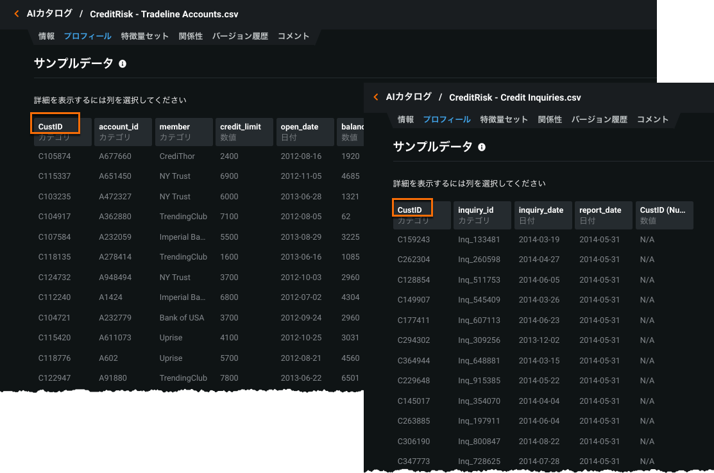Select the report_date column header
The image size is (714, 473).
[x=603, y=215]
